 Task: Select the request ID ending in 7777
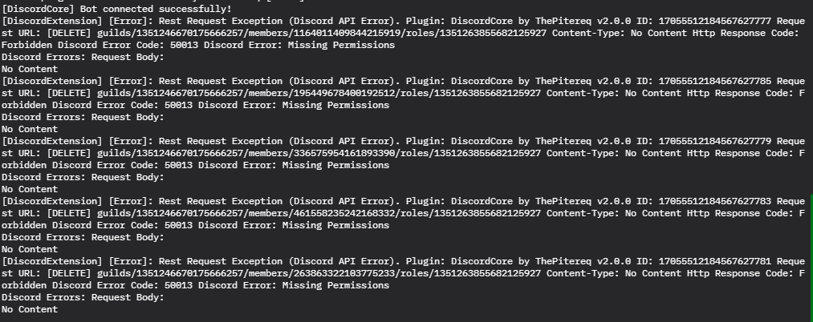click(717, 21)
